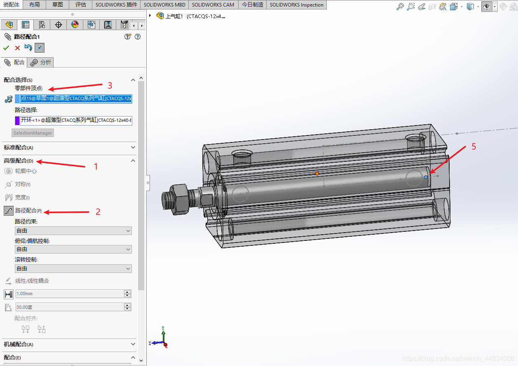Undo the last mate action
The height and width of the screenshot is (366, 518).
click(x=28, y=48)
